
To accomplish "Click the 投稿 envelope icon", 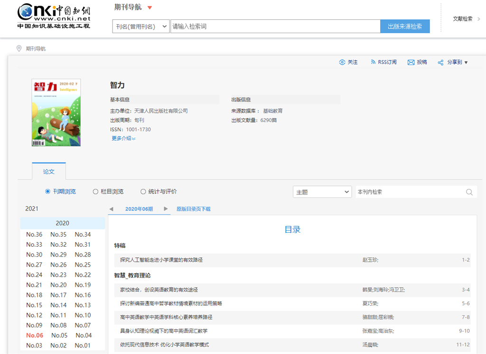I will pyautogui.click(x=411, y=62).
